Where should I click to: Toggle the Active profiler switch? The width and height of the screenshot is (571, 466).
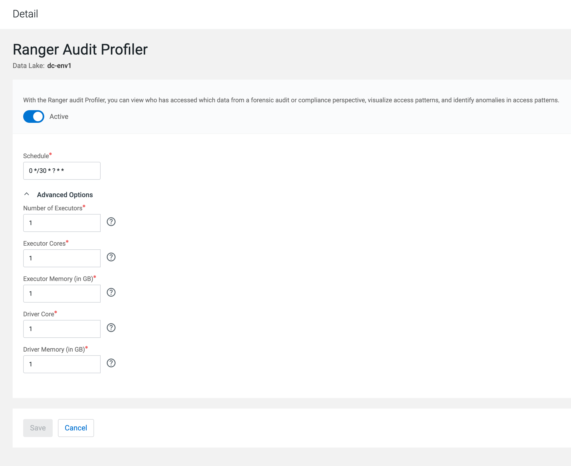(x=34, y=116)
